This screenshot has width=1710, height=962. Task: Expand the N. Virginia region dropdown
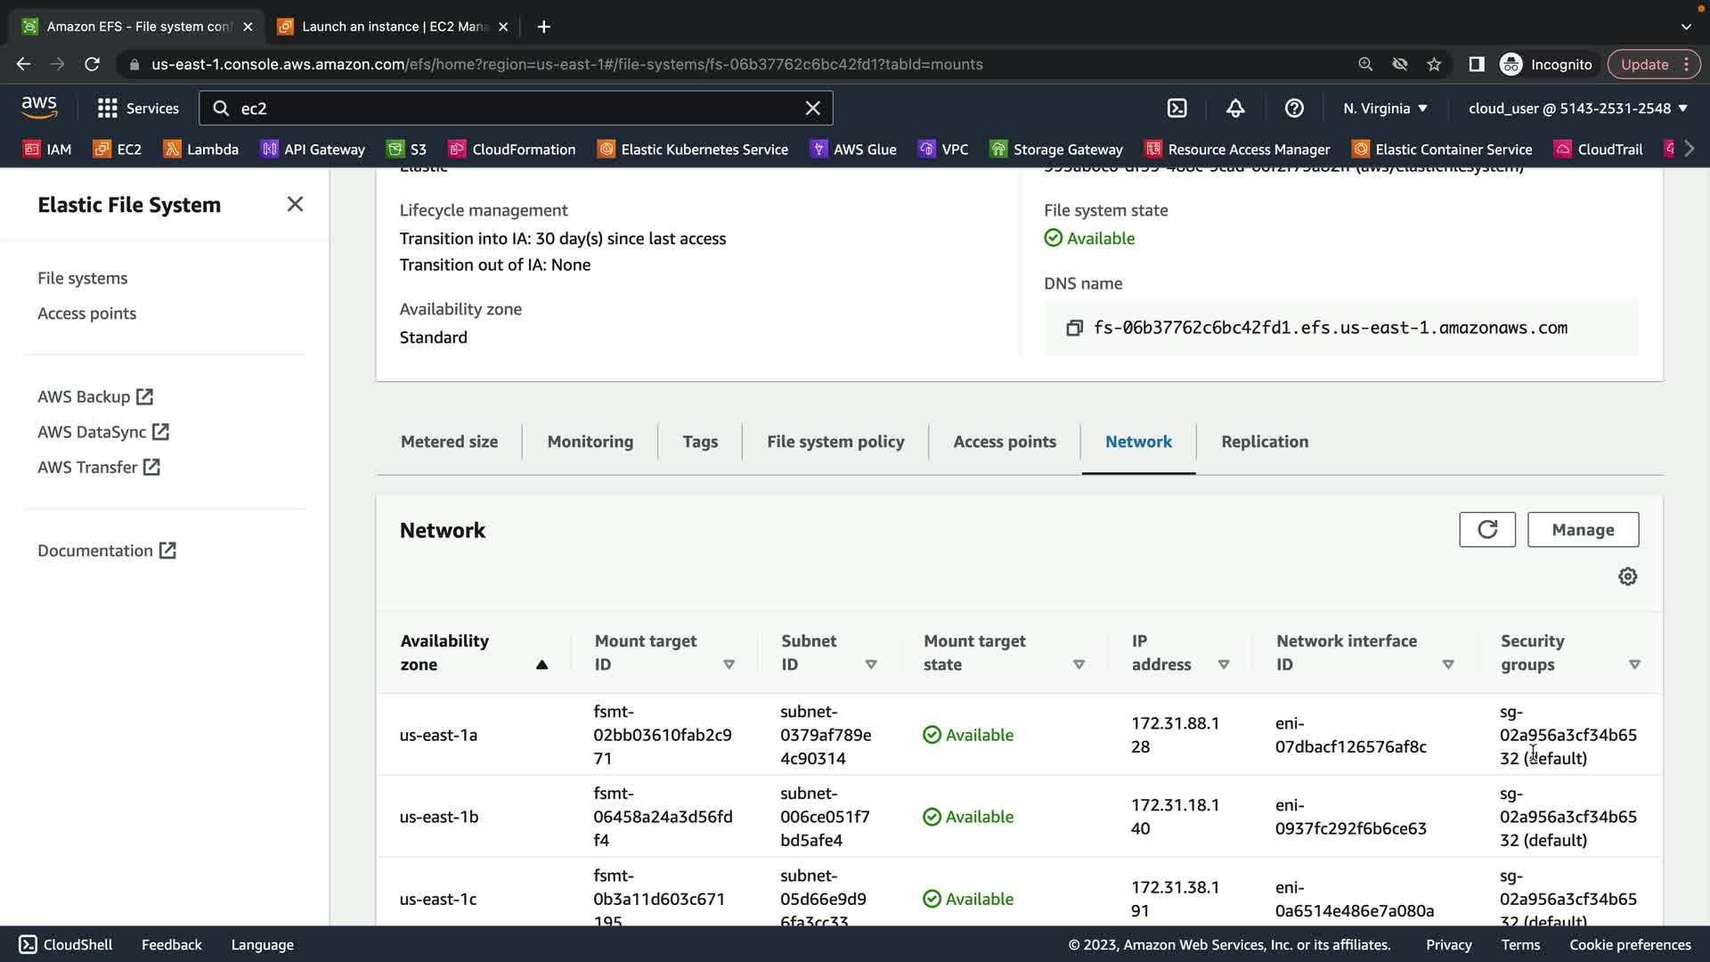(1385, 108)
